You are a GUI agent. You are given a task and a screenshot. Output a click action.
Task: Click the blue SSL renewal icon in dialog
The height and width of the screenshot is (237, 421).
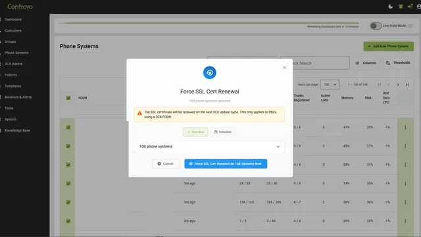point(209,72)
